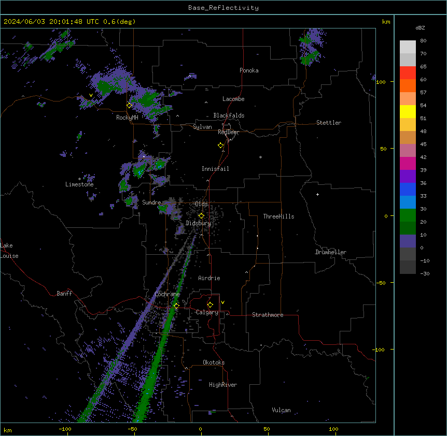Click the Lake Louise label
Viewport: 447px width, 436px height.
click(9, 251)
